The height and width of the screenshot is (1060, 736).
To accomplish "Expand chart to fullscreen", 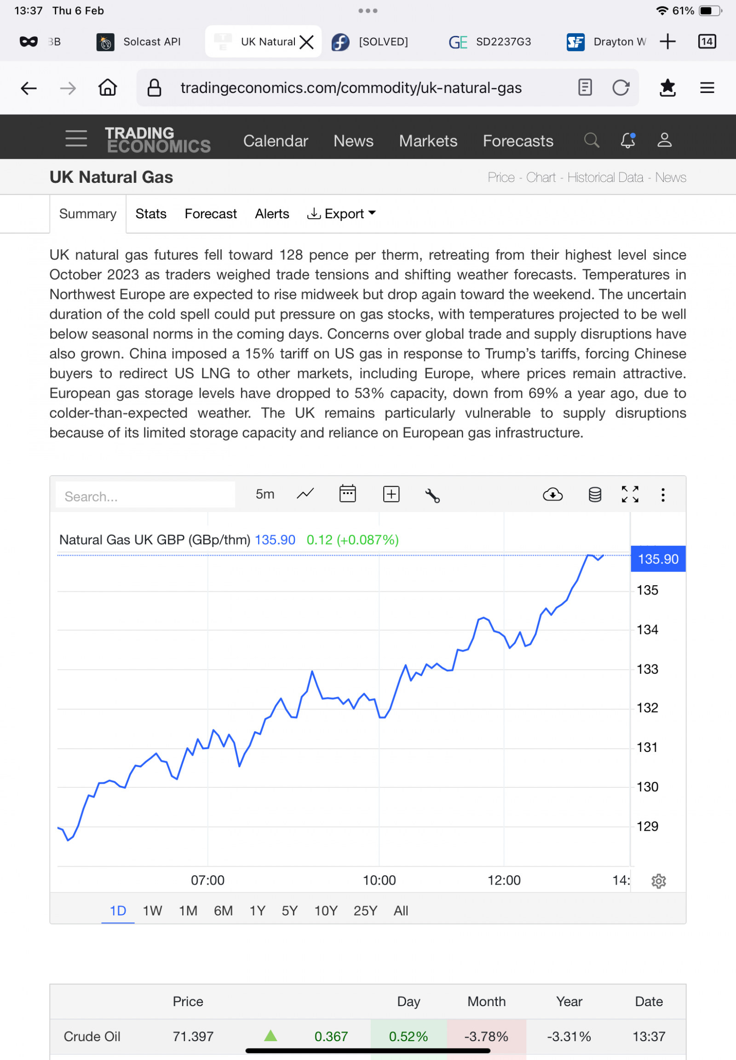I will [630, 495].
